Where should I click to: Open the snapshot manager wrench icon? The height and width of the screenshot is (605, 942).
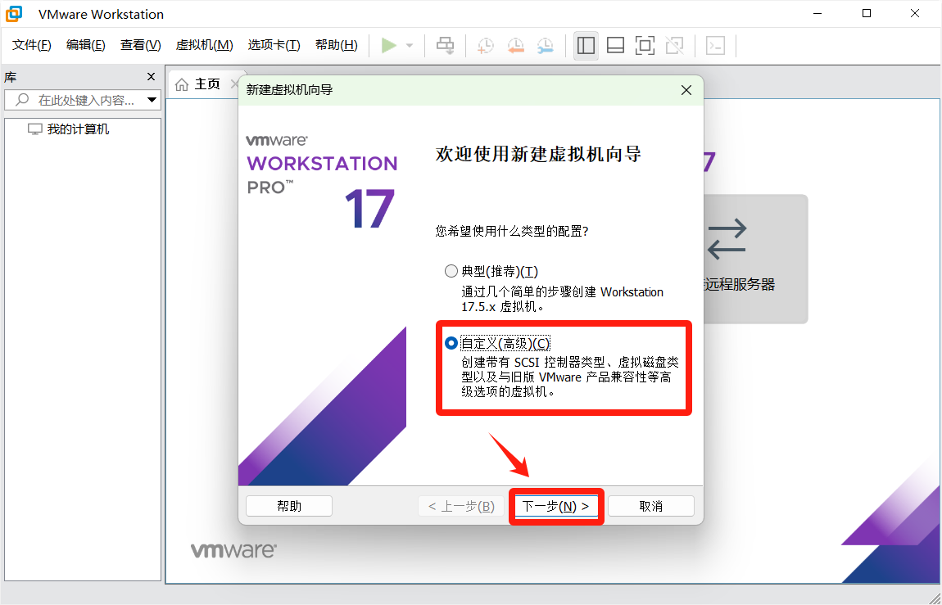(545, 46)
